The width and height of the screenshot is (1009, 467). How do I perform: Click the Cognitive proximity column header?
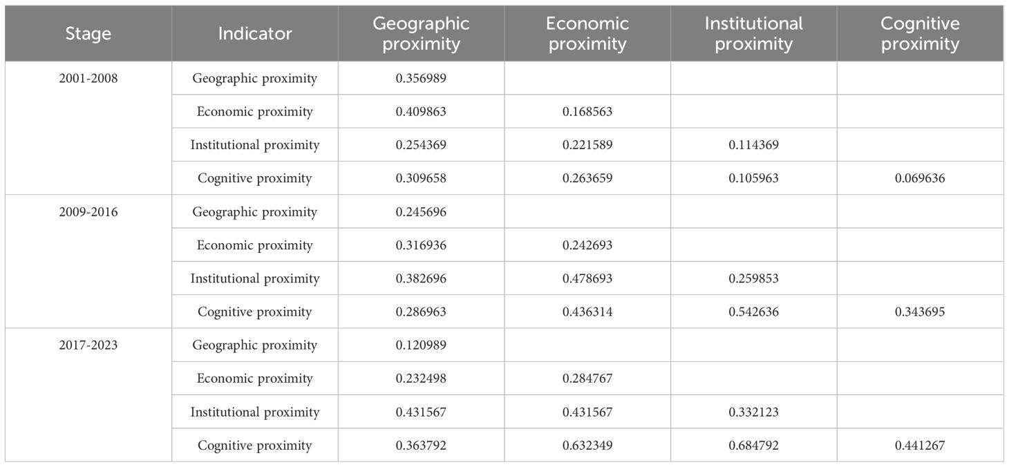920,33
